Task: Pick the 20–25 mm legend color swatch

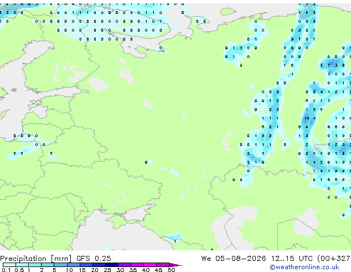Action: click(99, 265)
